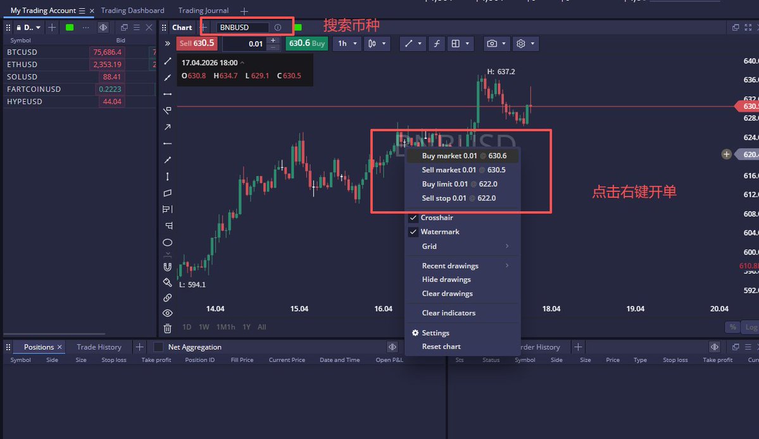
Task: Click the plus icon beside price axis
Action: click(x=727, y=154)
